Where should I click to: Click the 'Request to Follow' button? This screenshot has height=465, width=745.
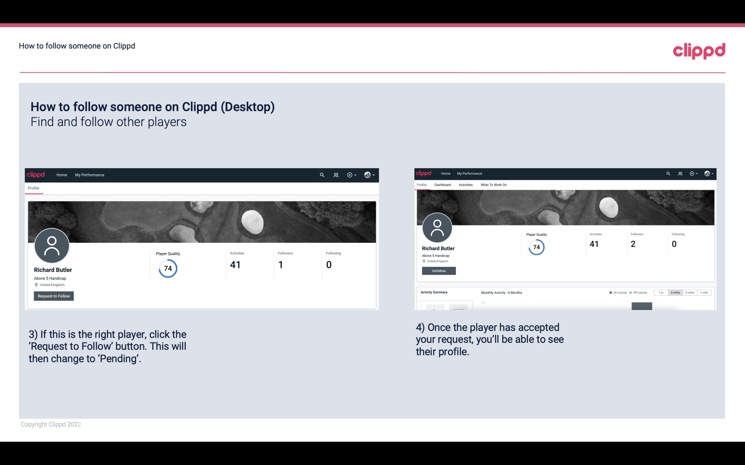click(54, 296)
